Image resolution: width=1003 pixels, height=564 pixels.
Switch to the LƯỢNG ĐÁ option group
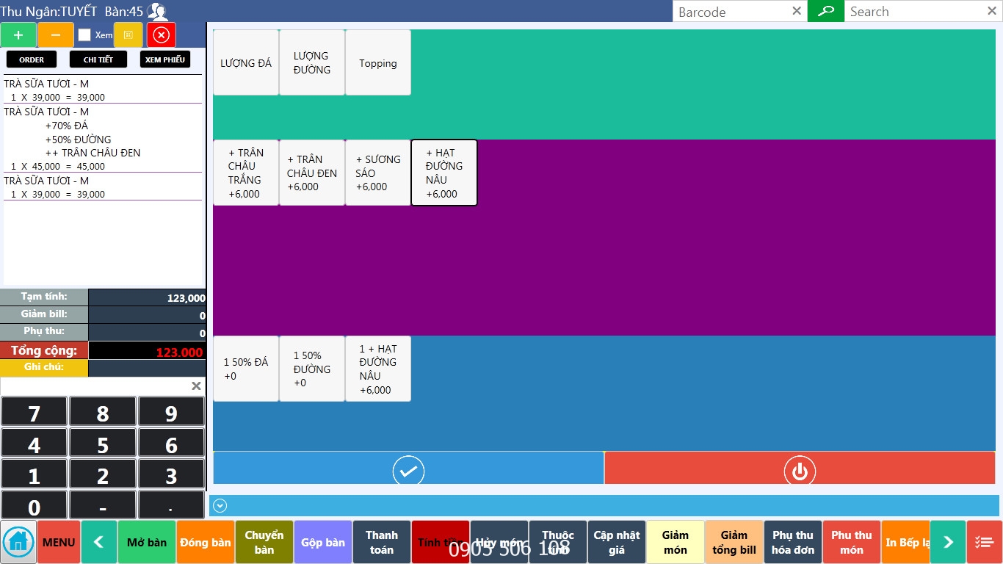coord(246,62)
